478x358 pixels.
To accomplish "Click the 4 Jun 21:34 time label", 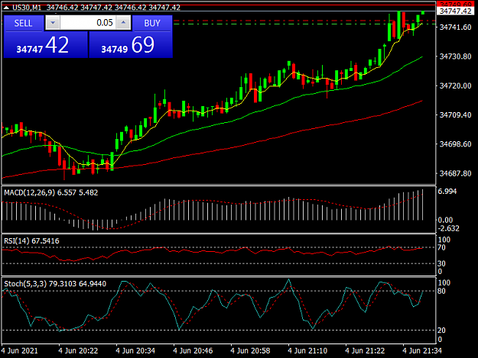I will click(x=422, y=350).
